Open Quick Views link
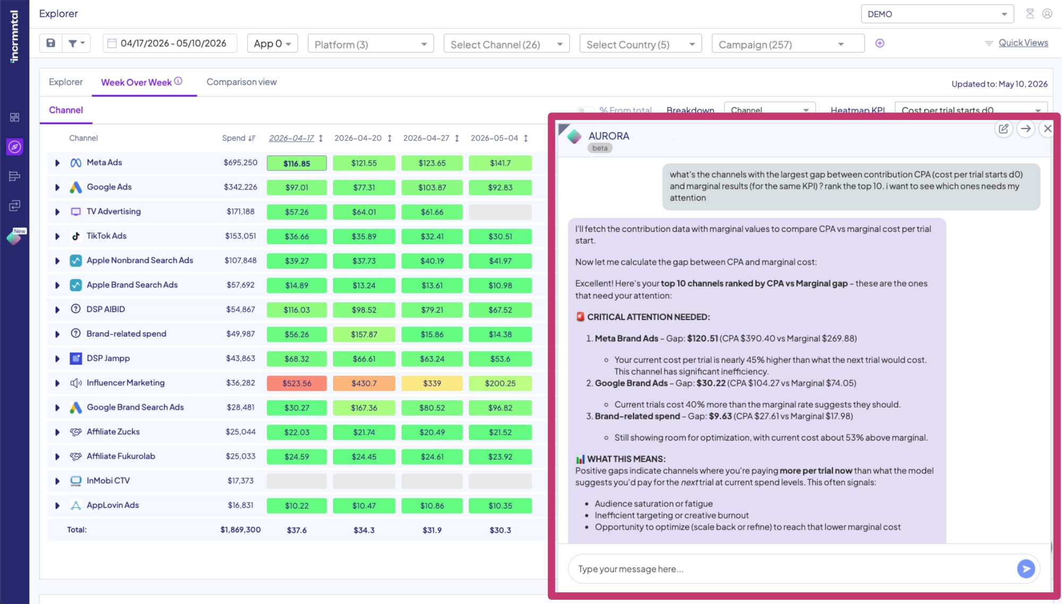 click(1023, 42)
